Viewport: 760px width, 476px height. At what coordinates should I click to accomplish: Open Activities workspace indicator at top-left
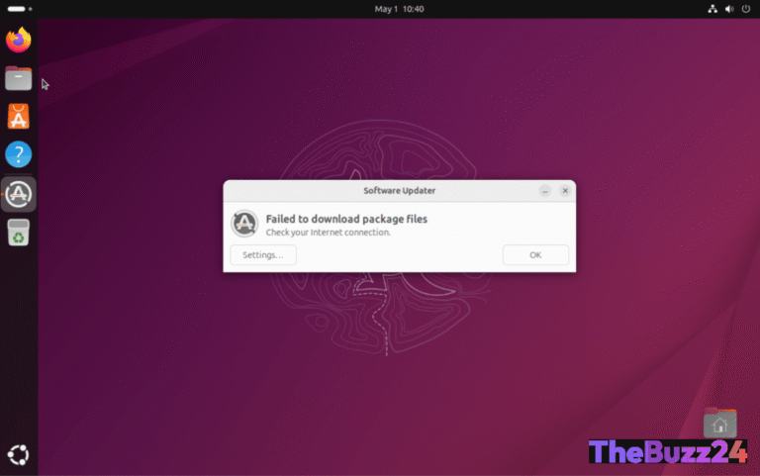20,9
